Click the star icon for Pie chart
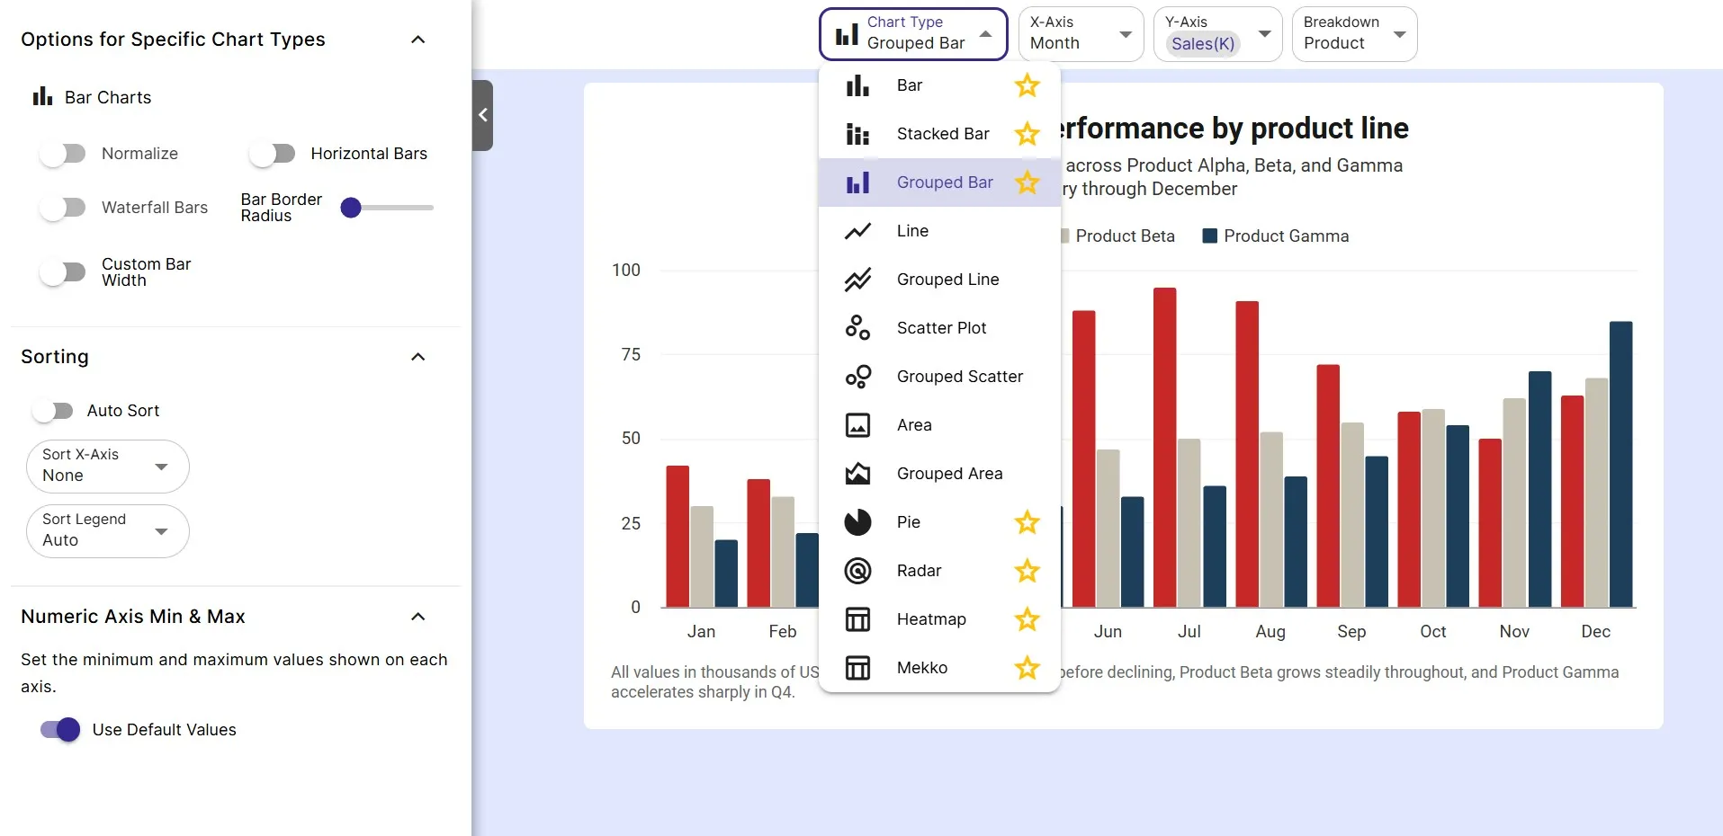1723x836 pixels. 1027,522
